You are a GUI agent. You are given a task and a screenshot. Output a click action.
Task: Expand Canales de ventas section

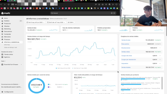click(7, 52)
